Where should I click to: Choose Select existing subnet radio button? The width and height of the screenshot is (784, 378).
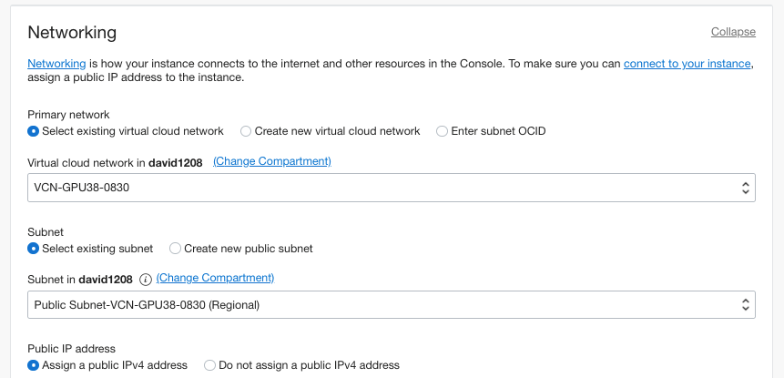[34, 249]
